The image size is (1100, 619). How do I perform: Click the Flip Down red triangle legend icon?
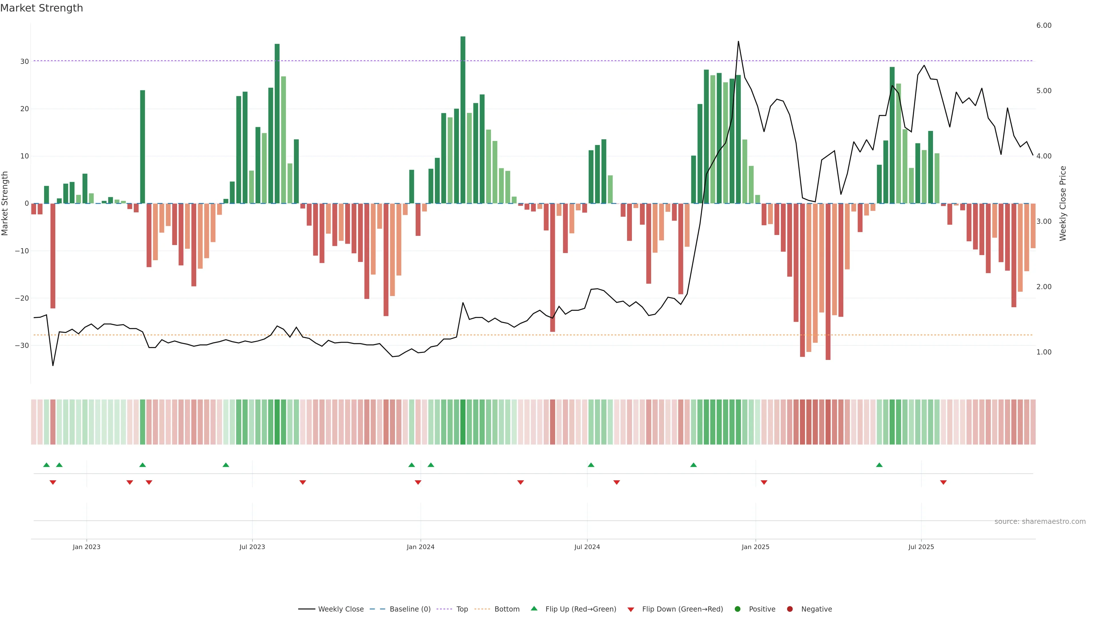[x=631, y=610]
